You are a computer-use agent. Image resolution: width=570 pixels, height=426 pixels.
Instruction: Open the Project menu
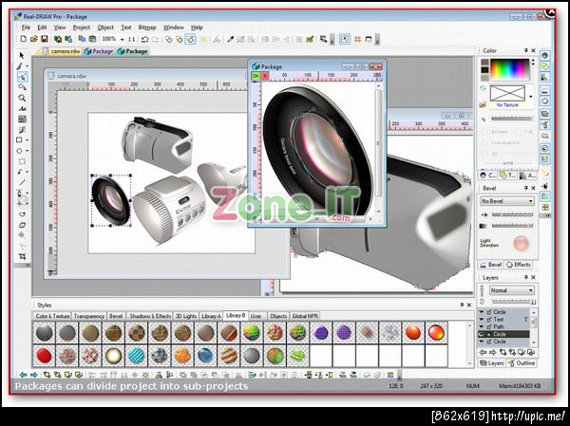[82, 28]
